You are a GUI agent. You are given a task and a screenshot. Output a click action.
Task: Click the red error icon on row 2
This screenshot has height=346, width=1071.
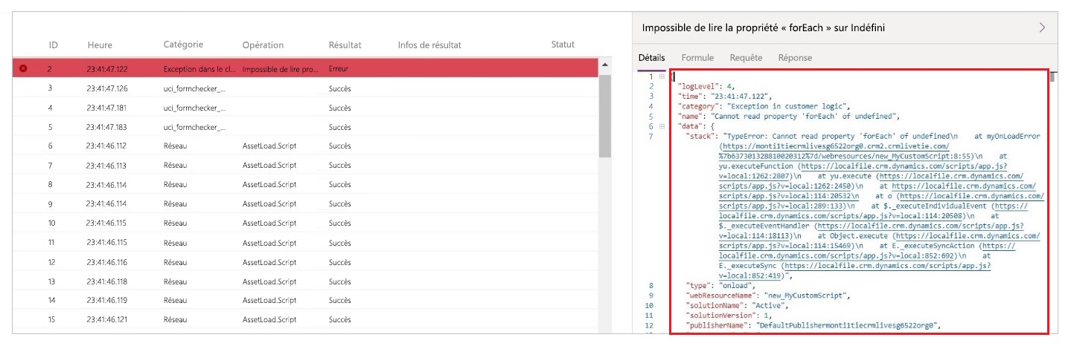click(23, 68)
